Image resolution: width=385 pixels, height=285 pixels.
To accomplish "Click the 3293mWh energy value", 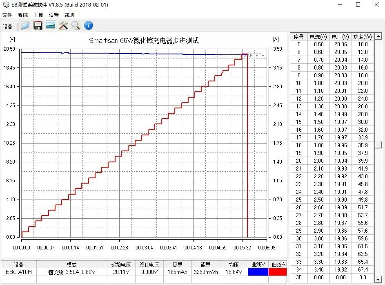I will (x=206, y=272).
